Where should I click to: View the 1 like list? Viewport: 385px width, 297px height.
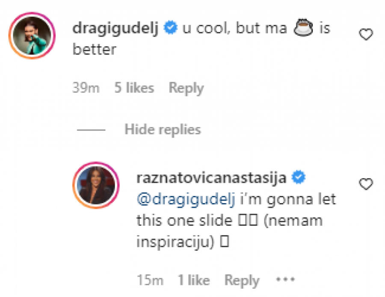pyautogui.click(x=194, y=280)
